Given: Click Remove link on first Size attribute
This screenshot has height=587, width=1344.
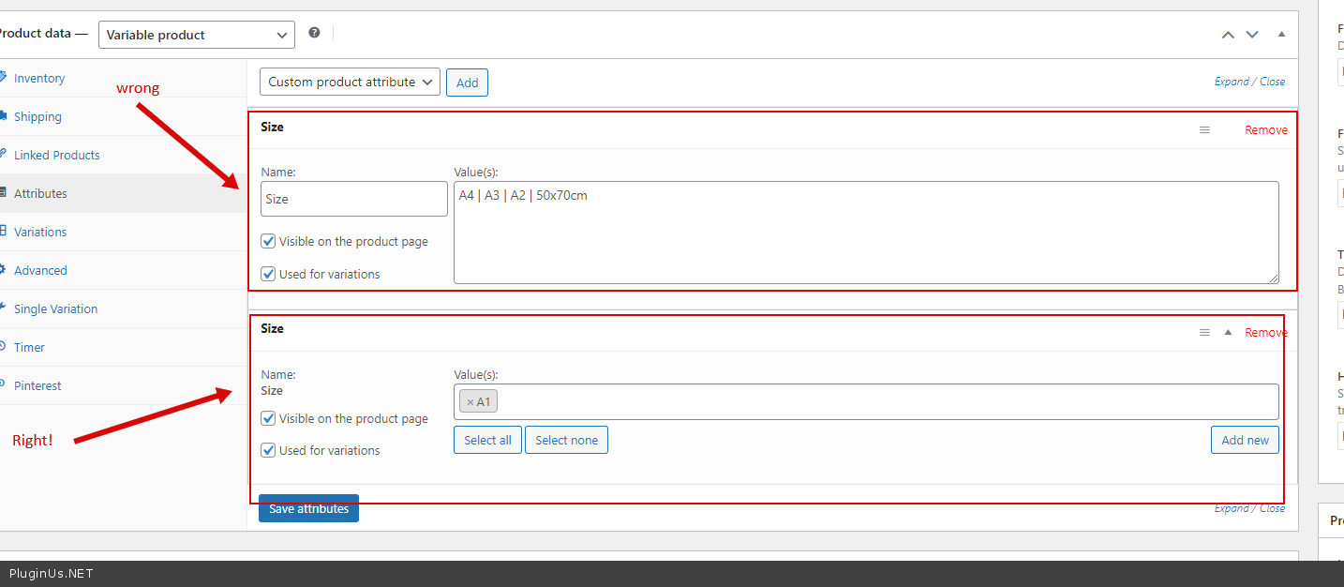Looking at the screenshot, I should click(1265, 130).
